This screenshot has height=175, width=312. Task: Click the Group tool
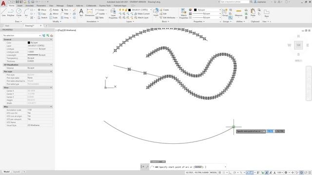225,12
